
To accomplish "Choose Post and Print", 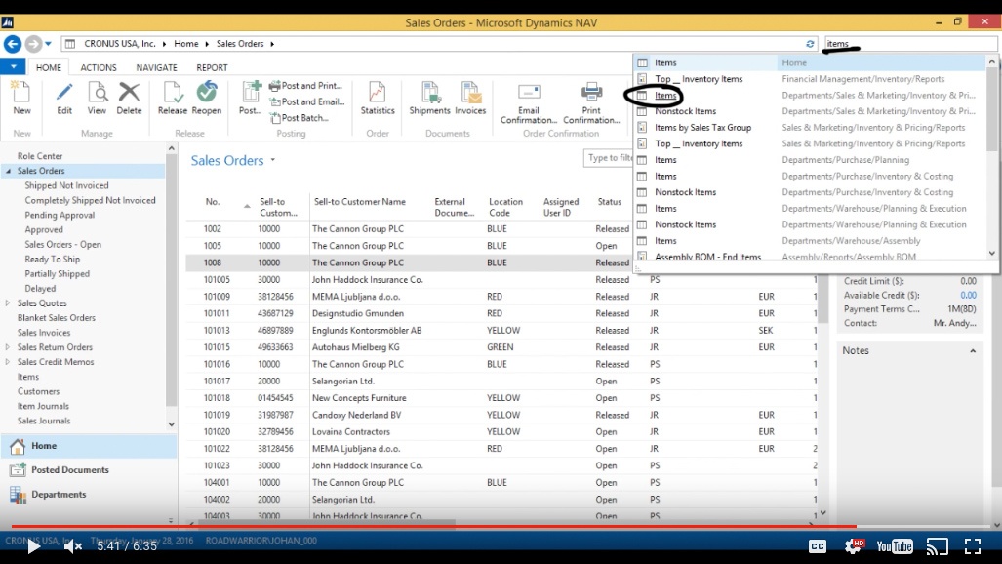I will (306, 86).
